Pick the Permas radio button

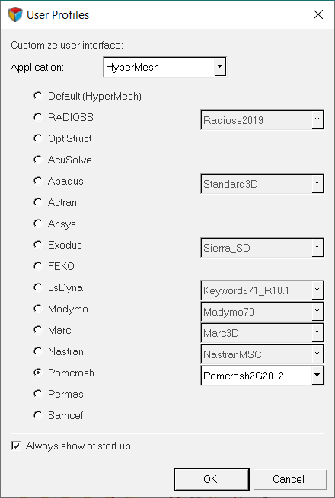(x=38, y=394)
